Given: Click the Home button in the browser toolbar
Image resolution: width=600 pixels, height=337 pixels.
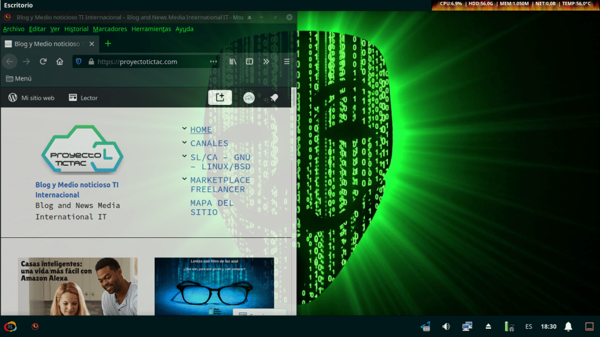Looking at the screenshot, I should tap(60, 62).
